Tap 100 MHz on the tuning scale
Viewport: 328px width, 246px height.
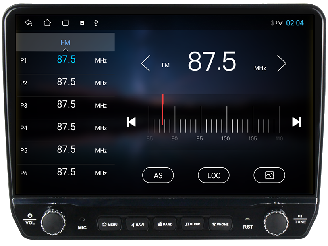(x=226, y=138)
